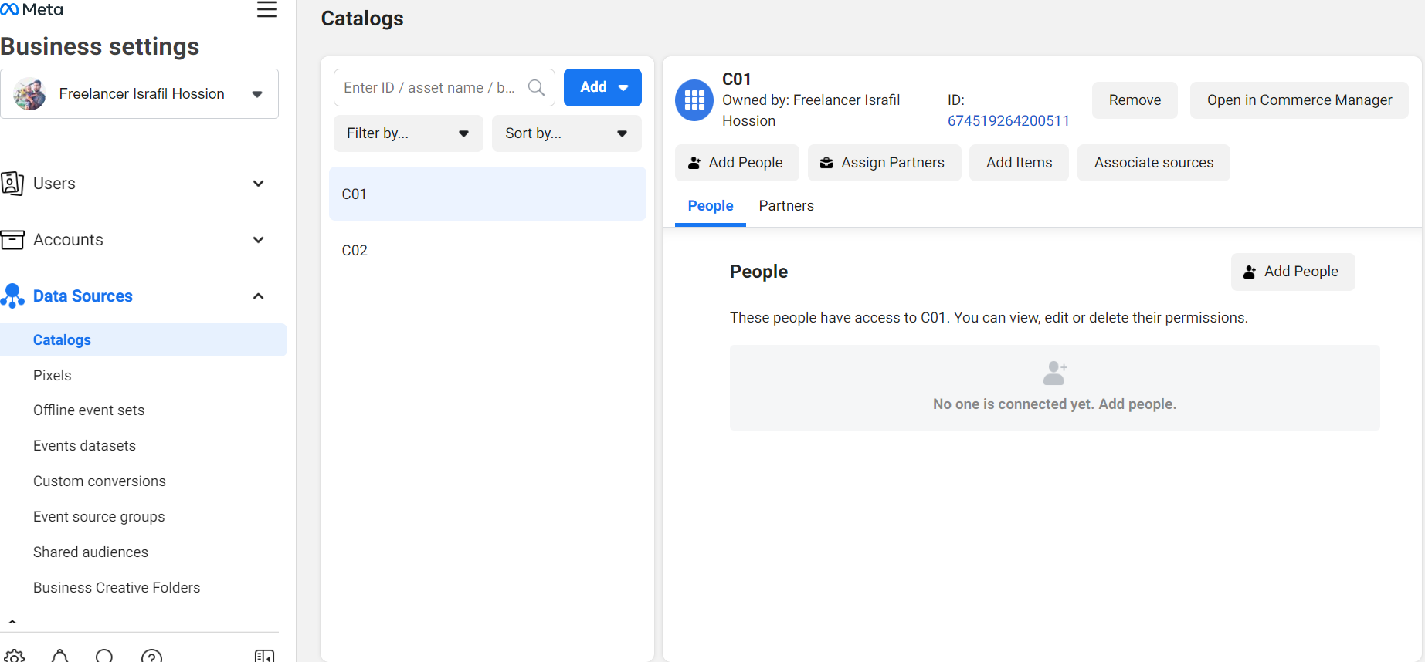Click the magnifier icon in catalog search
The image size is (1425, 662).
[x=536, y=87]
